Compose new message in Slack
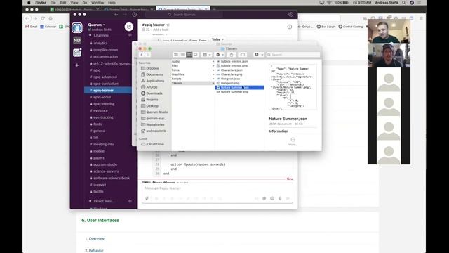The image size is (449, 253). (129, 27)
